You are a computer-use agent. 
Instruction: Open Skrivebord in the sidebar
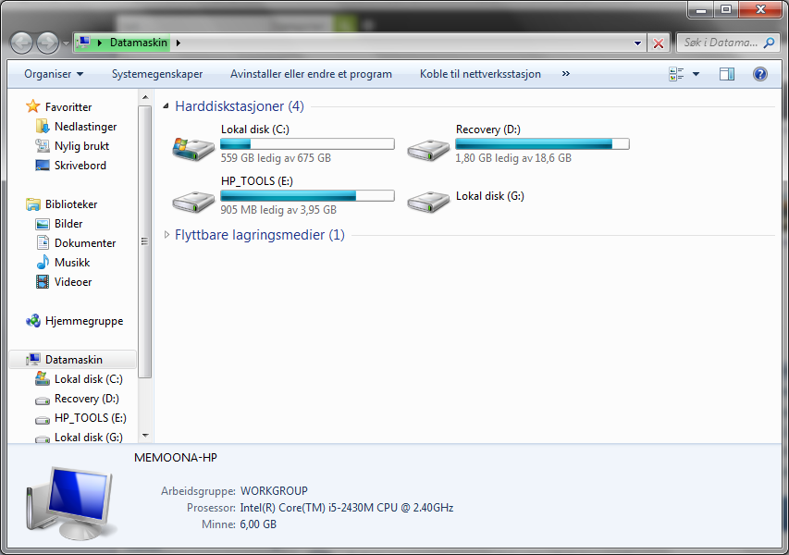pos(80,166)
